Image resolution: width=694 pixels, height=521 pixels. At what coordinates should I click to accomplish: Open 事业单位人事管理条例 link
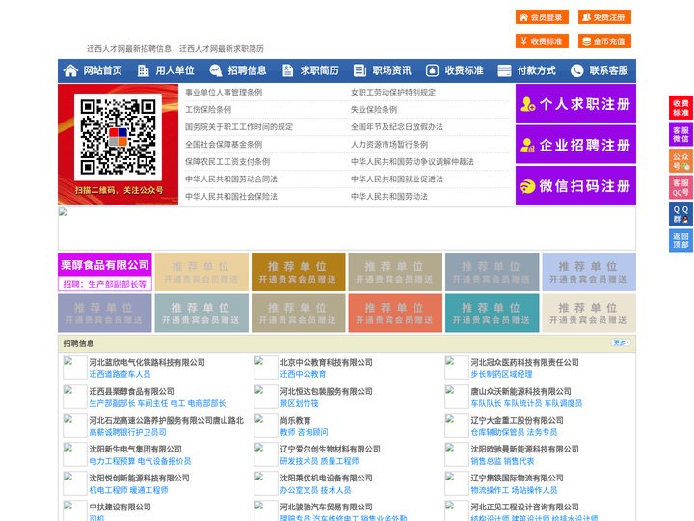click(x=224, y=93)
